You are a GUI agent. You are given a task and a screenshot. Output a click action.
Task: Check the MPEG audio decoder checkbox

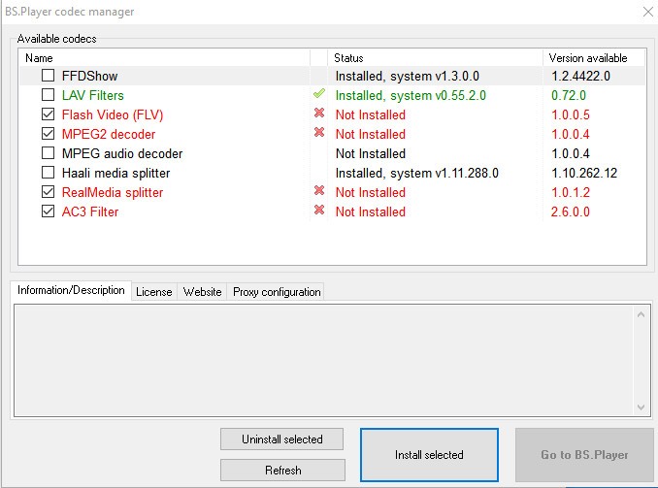pyautogui.click(x=48, y=153)
